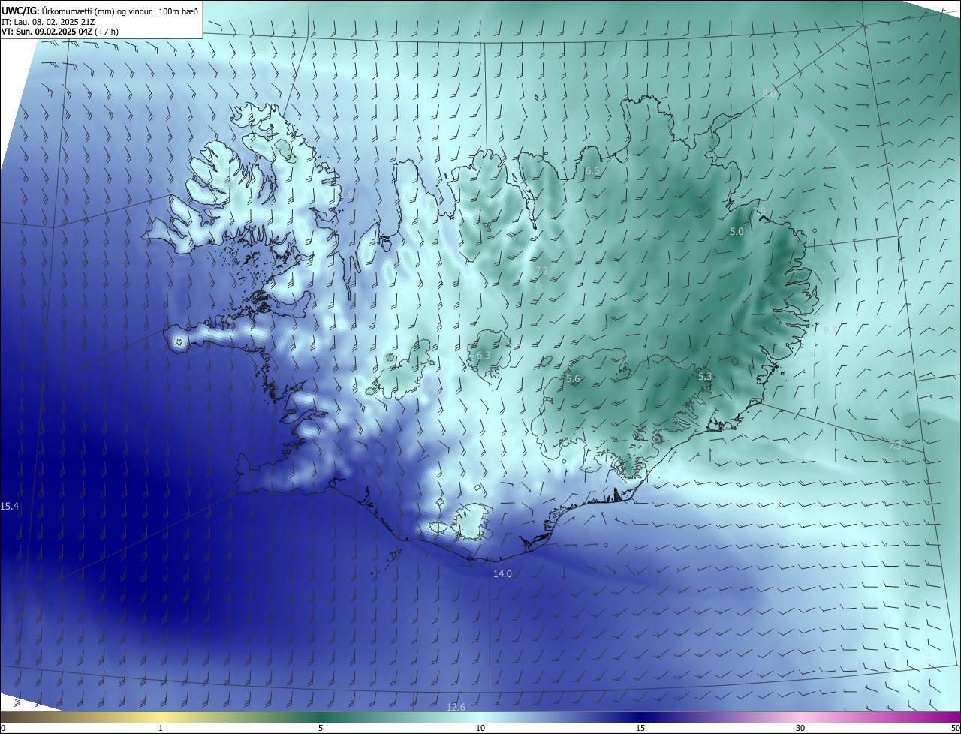This screenshot has width=961, height=734.
Task: Click the 7.3 value label on the map
Action: pyautogui.click(x=895, y=445)
